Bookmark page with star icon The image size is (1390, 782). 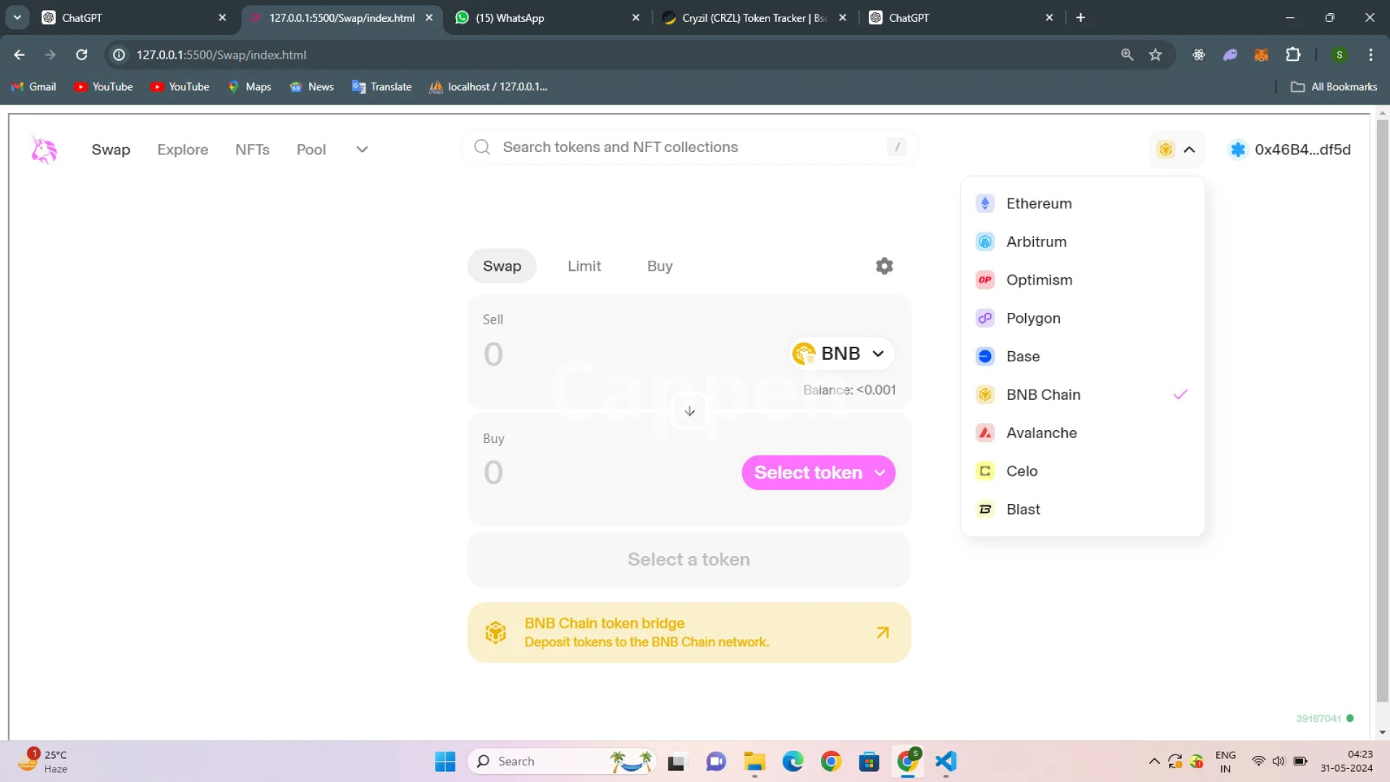coord(1155,55)
